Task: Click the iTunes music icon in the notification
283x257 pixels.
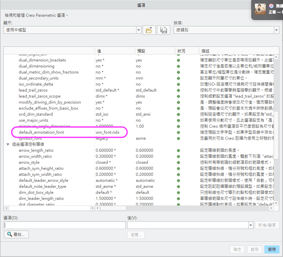Action: [271, 6]
